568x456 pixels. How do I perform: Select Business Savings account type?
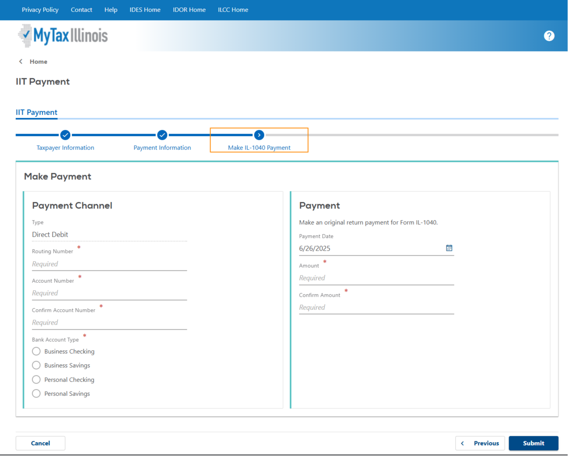coord(36,365)
